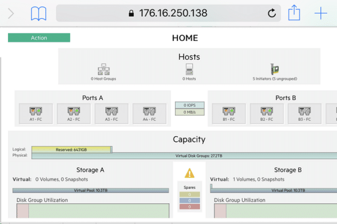
Task: Click port A2 - FC
Action: click(74, 114)
